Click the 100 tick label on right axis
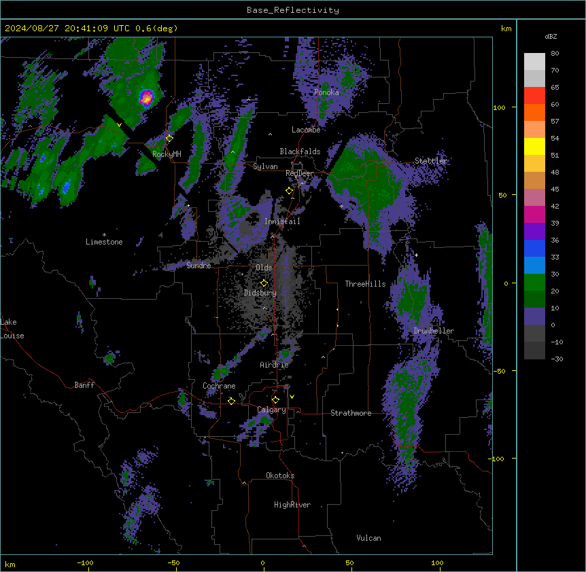 point(499,107)
